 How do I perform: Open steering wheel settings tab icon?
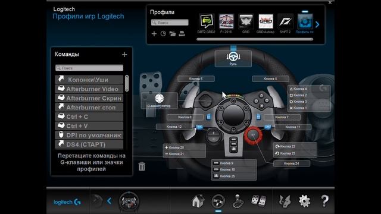coord(218,201)
